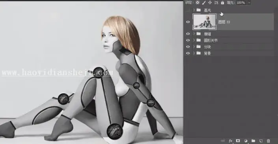This screenshot has height=144, width=278.
Task: Create a new group folder icon
Action: (x=253, y=141)
